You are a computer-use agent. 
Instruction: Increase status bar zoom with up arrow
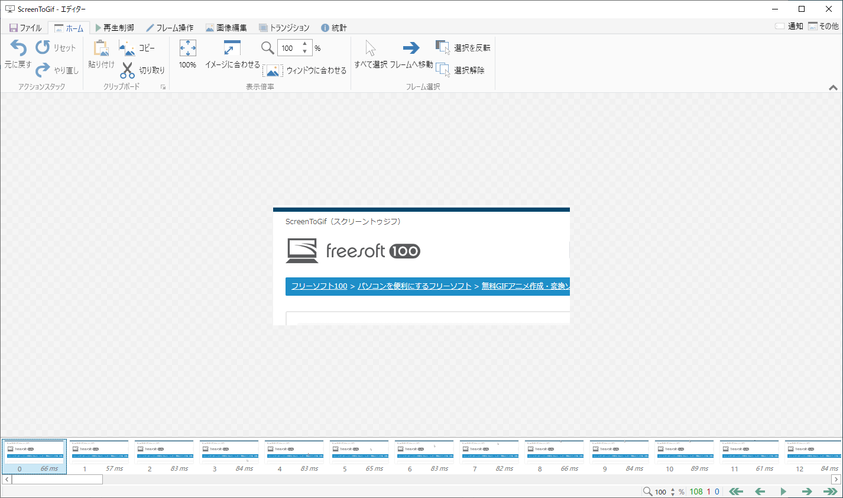click(x=673, y=489)
